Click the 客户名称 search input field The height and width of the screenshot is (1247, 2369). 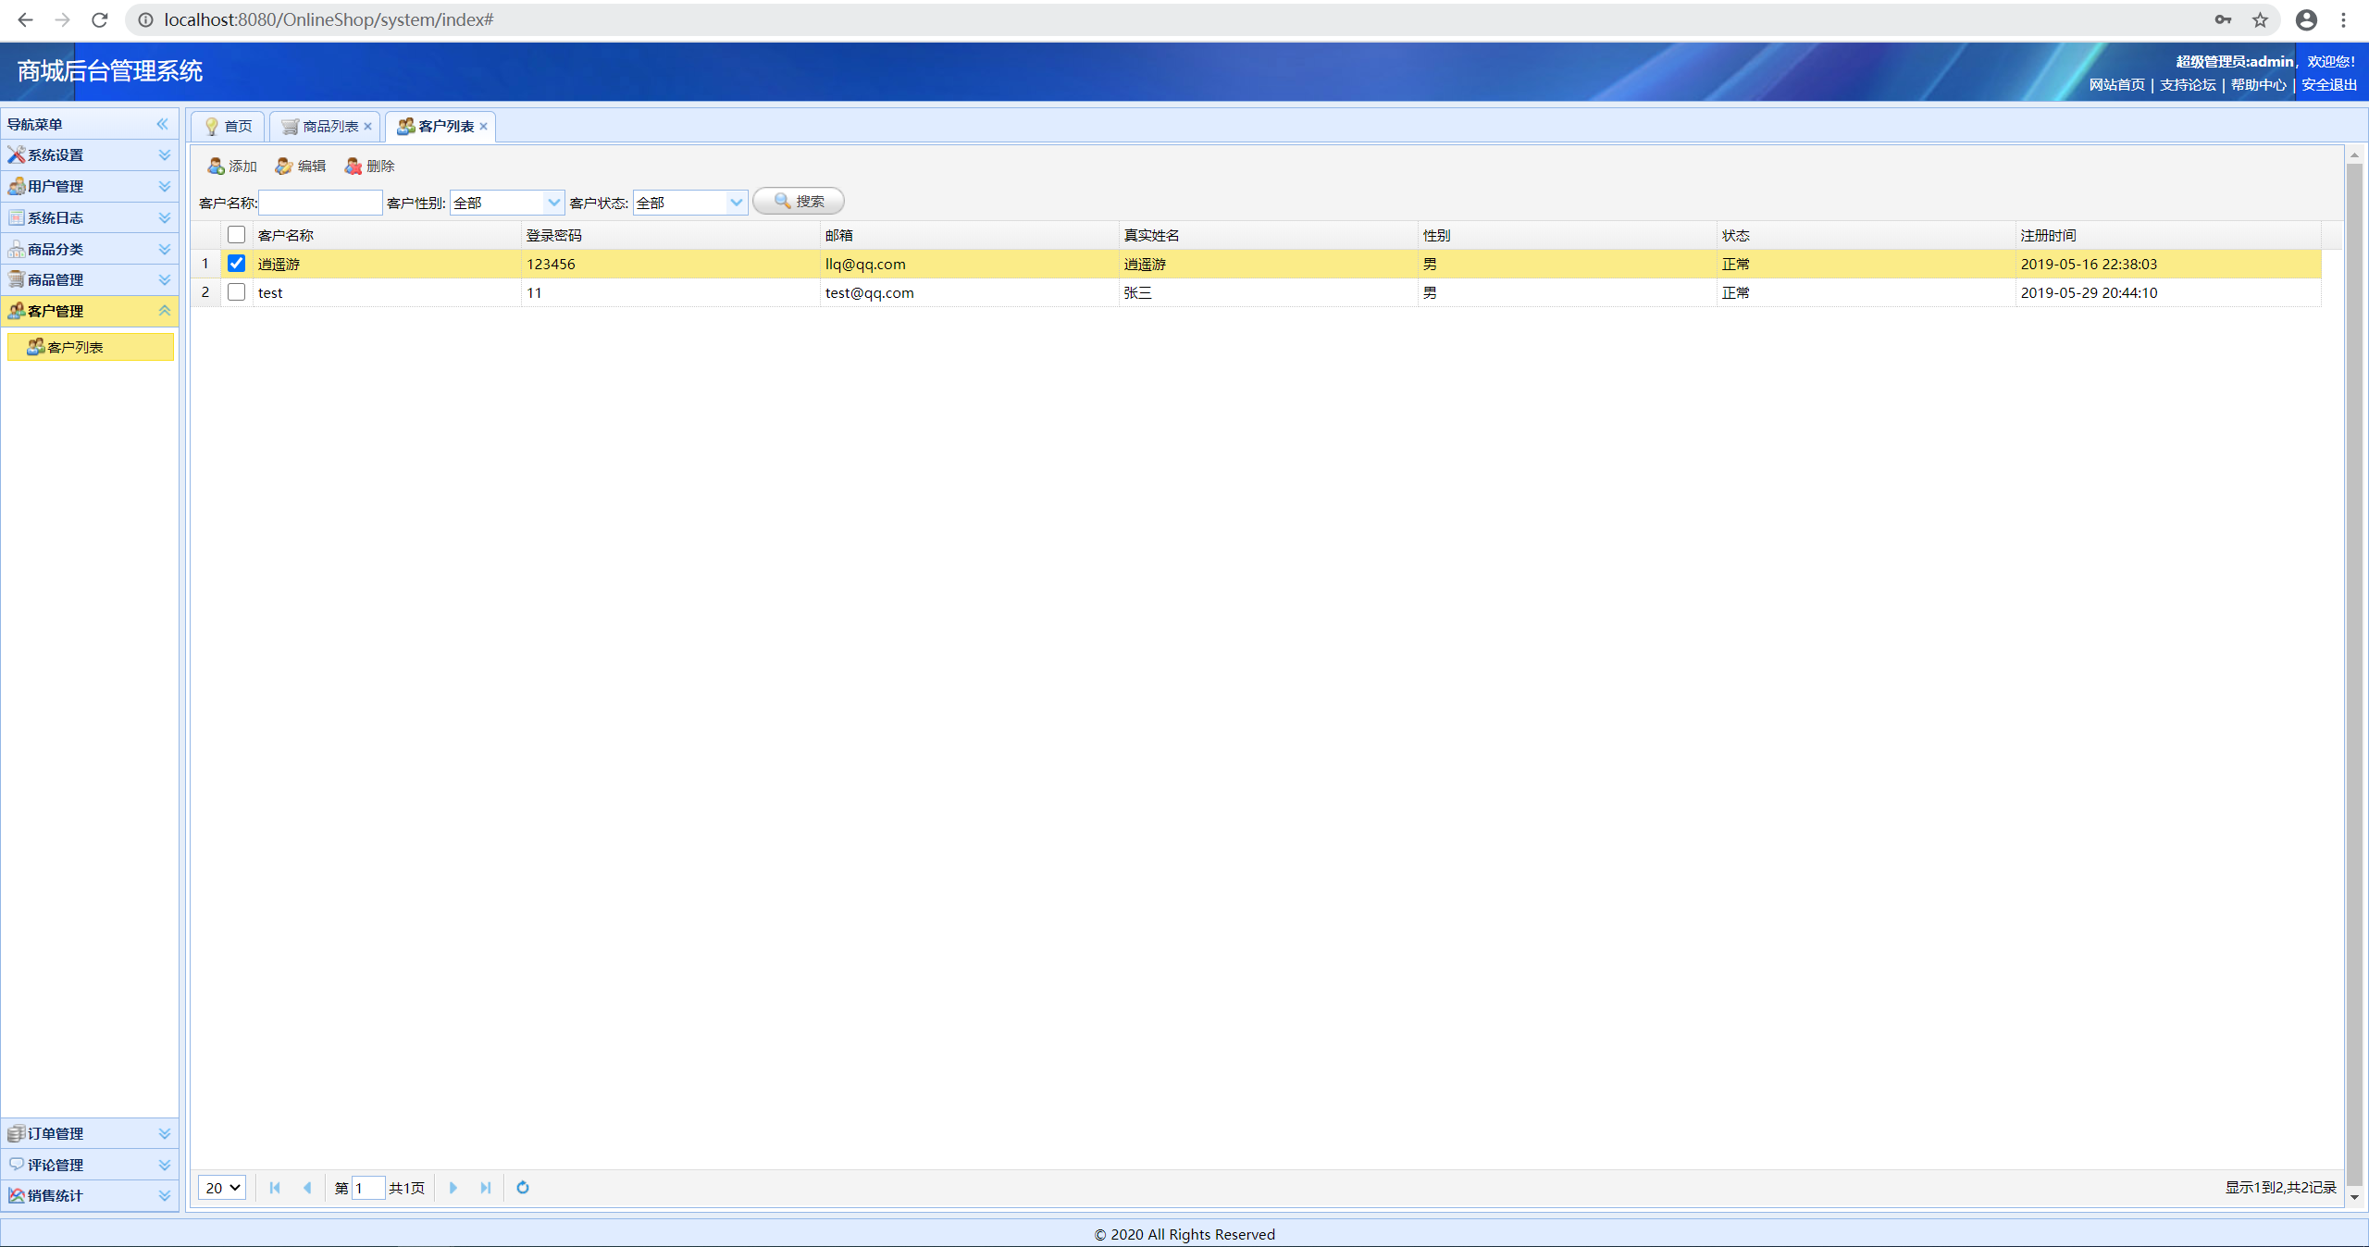pos(320,203)
